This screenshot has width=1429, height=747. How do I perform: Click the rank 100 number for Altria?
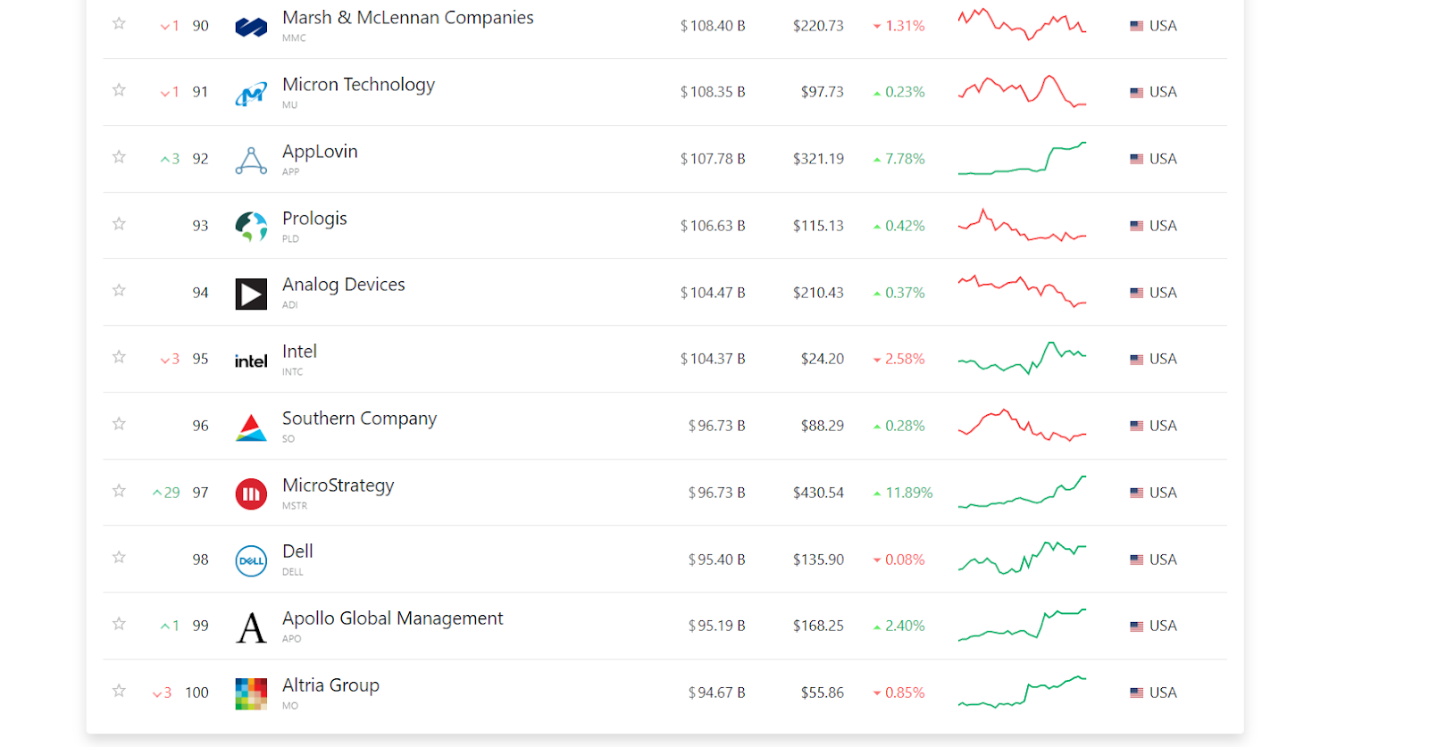(x=196, y=693)
